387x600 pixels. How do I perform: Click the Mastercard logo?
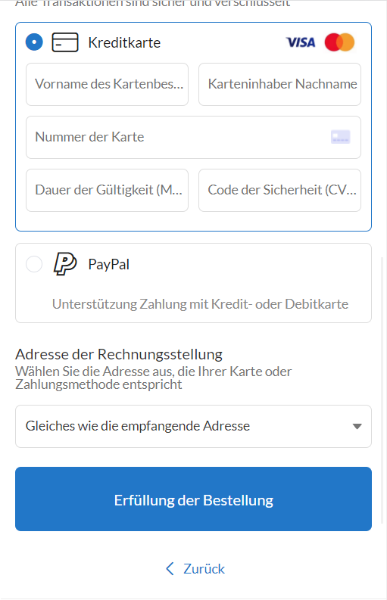coord(339,42)
